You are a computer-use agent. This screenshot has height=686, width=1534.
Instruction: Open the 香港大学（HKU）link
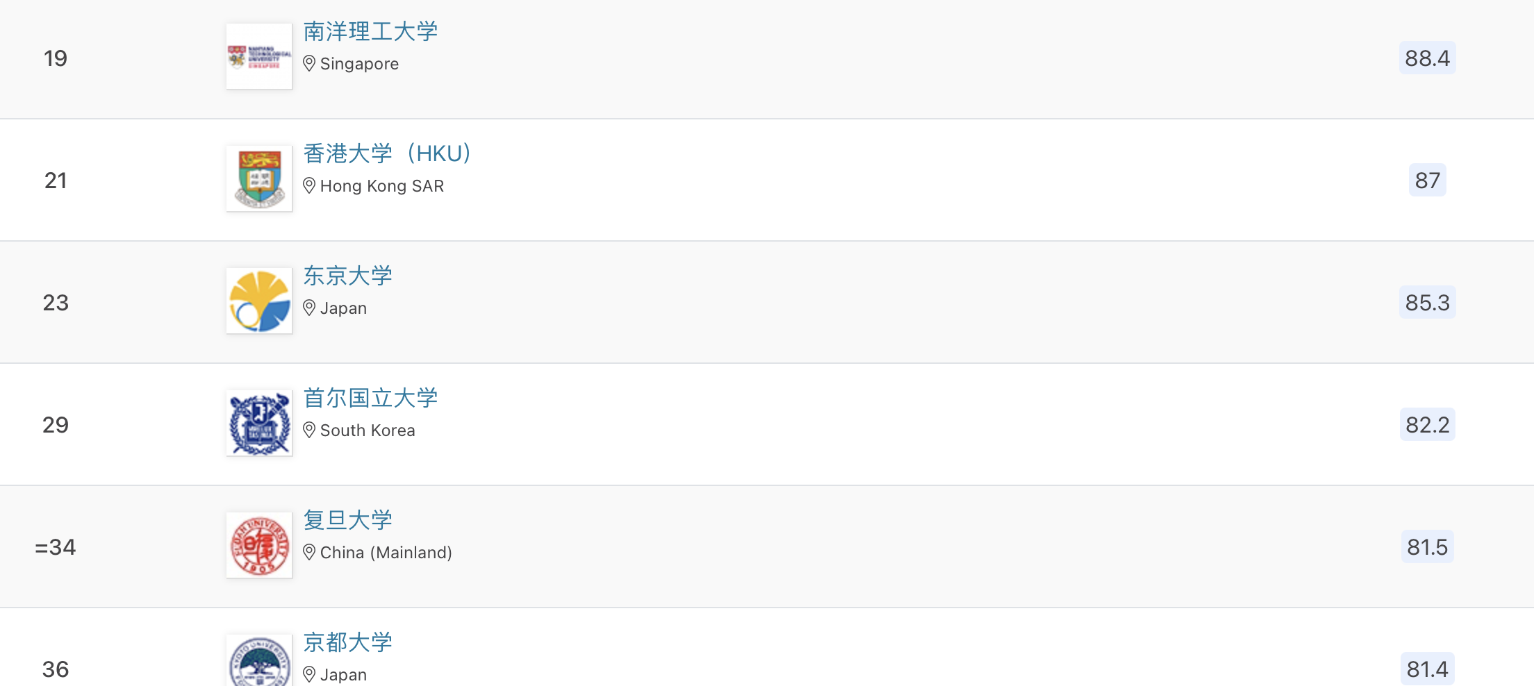coord(387,153)
